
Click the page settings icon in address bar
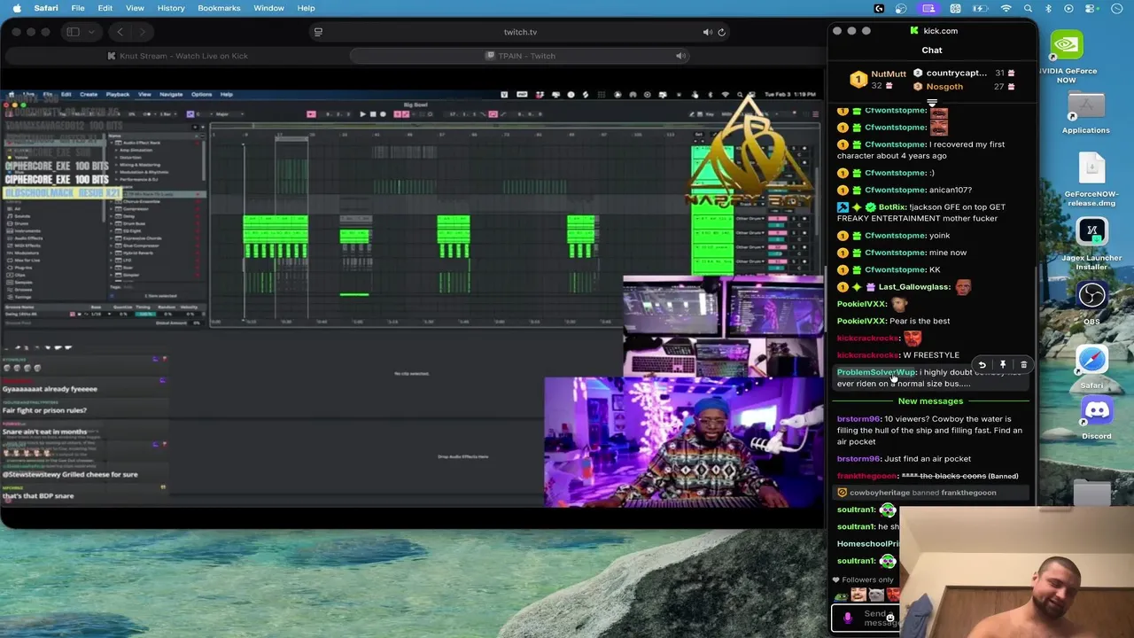pos(318,32)
